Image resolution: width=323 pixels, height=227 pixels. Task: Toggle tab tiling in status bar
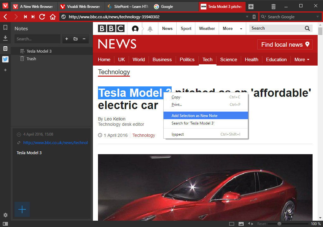pos(232,224)
